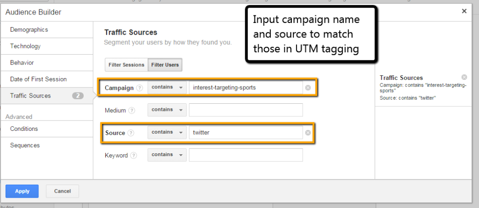The width and height of the screenshot is (479, 208).
Task: Click into the empty Medium text field
Action: click(x=246, y=110)
